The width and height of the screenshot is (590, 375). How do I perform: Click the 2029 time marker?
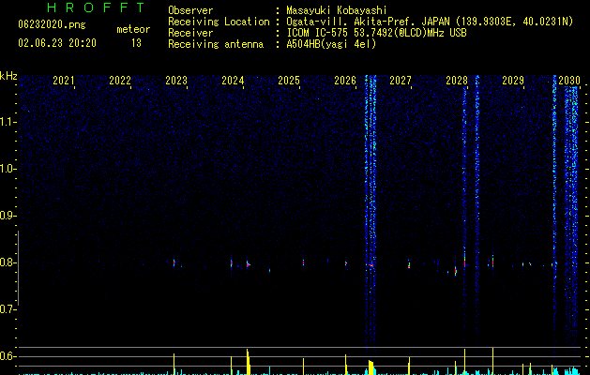(513, 80)
